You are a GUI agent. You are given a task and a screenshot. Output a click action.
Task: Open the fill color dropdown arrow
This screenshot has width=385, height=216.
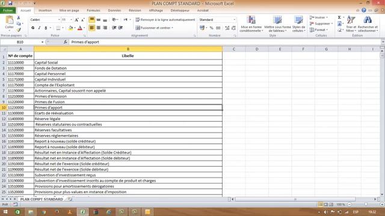coord(75,28)
